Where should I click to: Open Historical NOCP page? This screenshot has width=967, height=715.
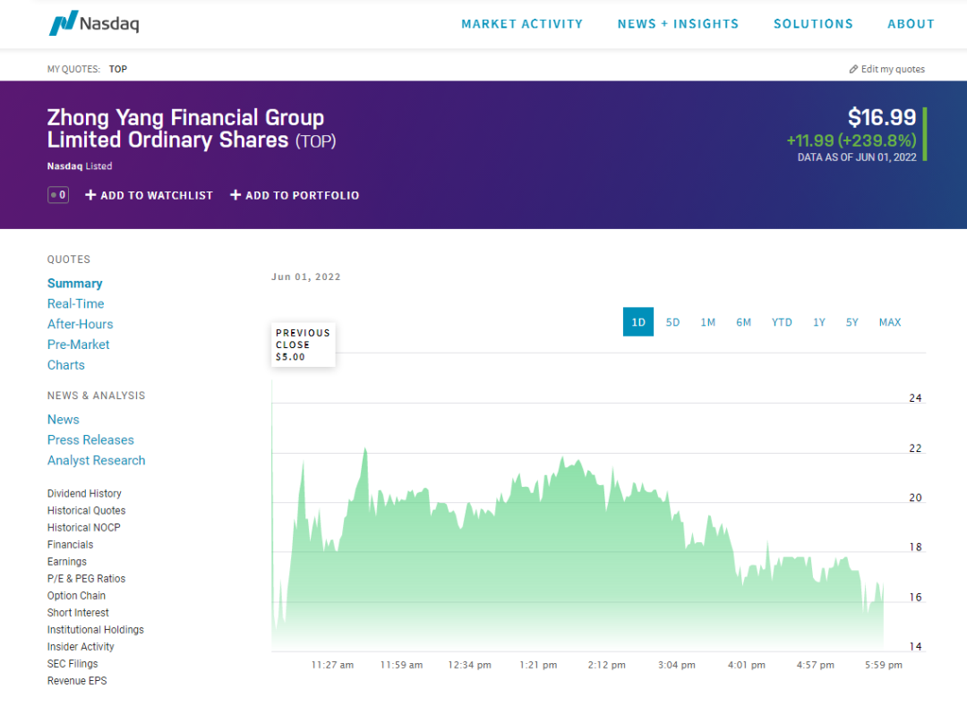click(x=84, y=528)
